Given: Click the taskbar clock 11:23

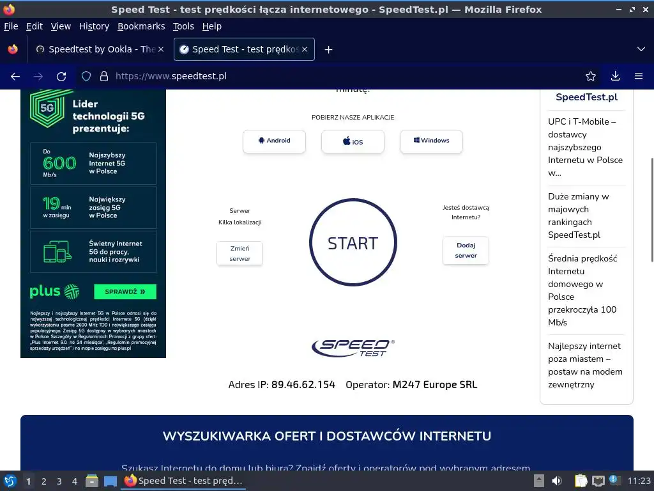Looking at the screenshot, I should pyautogui.click(x=639, y=481).
